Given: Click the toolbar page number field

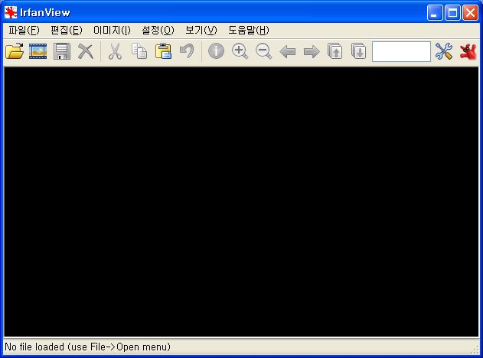Looking at the screenshot, I should tap(401, 51).
